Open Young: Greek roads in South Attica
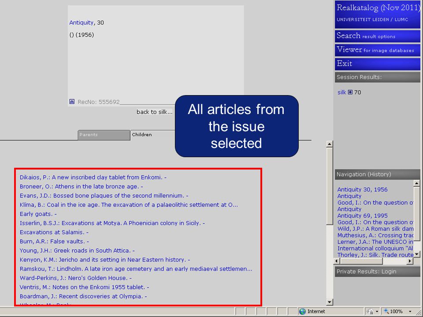 tap(77, 251)
